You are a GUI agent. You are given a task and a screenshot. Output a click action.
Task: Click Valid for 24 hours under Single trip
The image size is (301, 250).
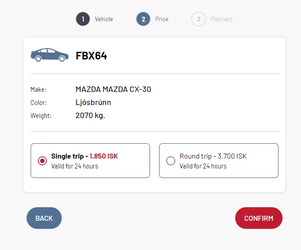(75, 166)
